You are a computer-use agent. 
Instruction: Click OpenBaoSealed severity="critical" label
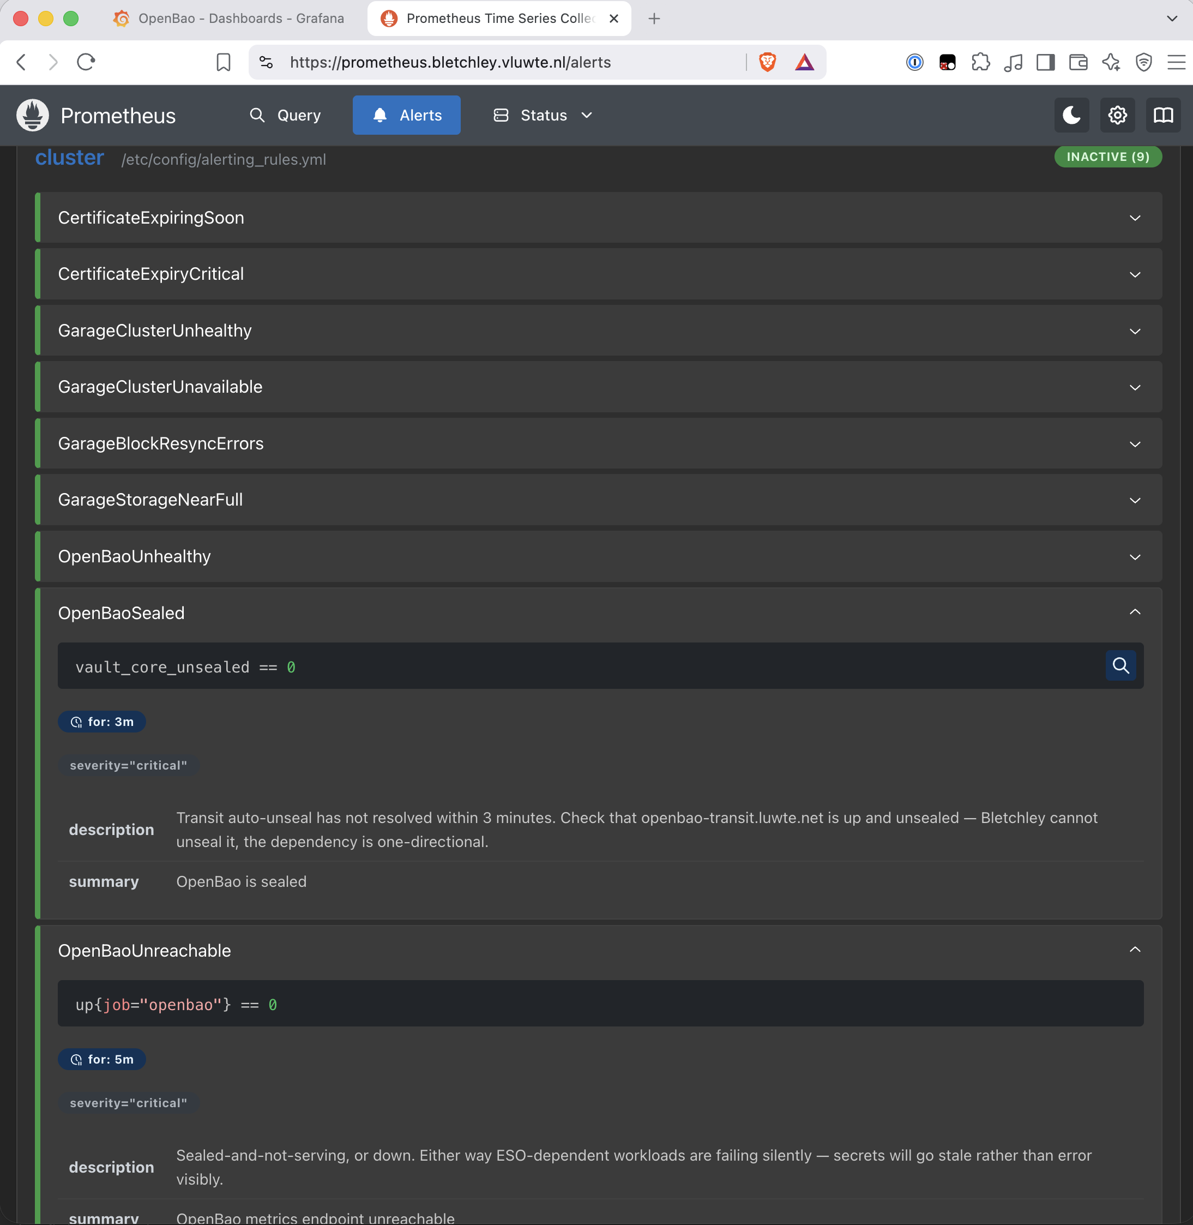point(129,765)
